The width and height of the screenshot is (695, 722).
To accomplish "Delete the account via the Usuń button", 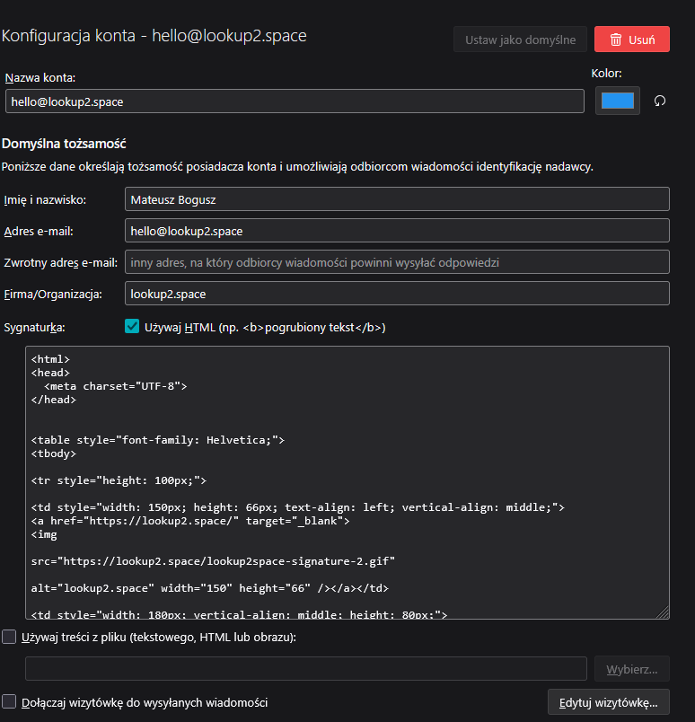I will click(x=631, y=39).
